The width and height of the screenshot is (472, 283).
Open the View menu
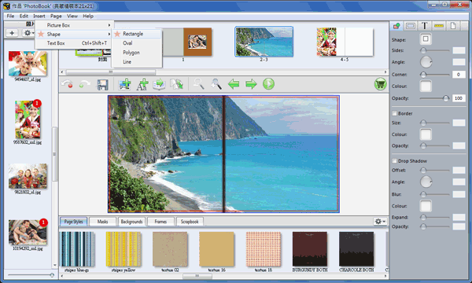(72, 16)
